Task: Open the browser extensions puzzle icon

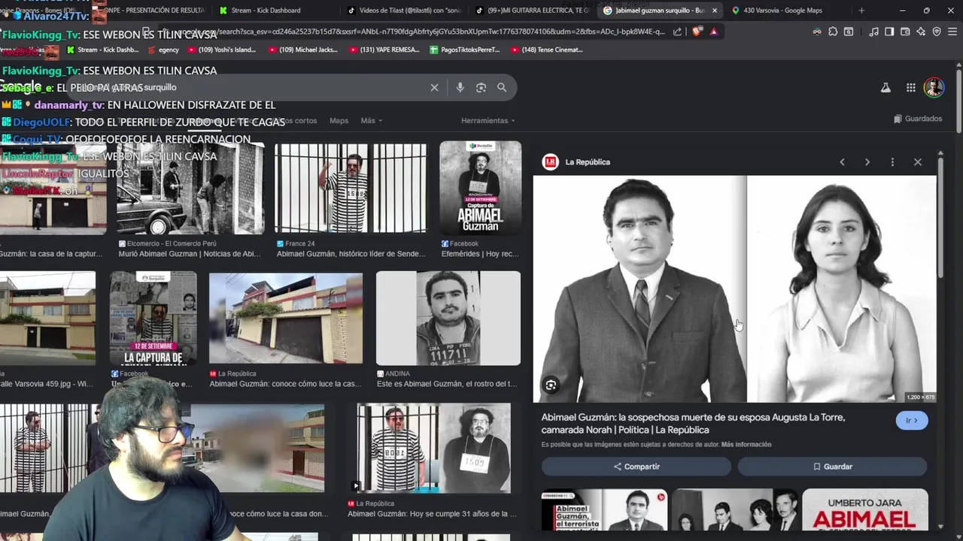Action: (833, 32)
